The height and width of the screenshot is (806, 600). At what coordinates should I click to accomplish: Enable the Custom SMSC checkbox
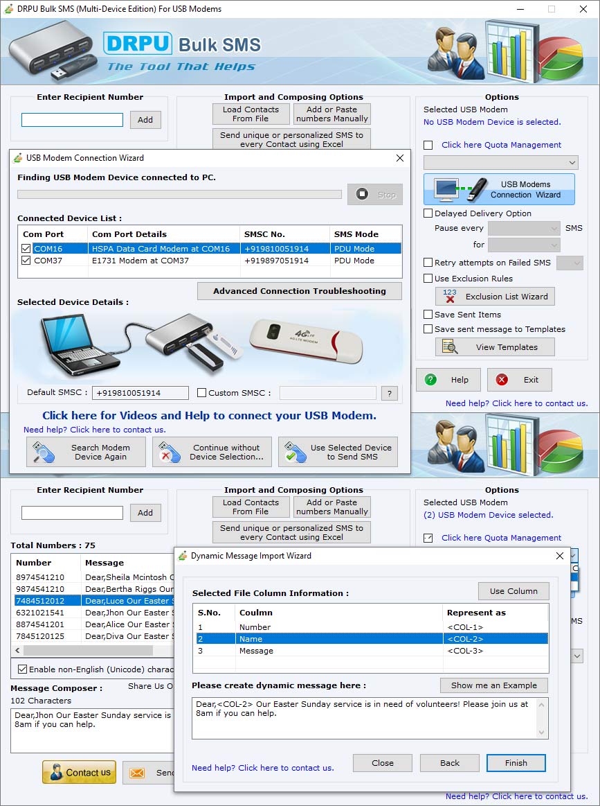pos(201,393)
